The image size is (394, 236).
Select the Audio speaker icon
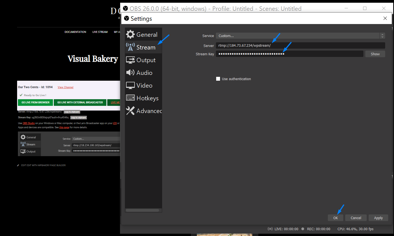[130, 72]
